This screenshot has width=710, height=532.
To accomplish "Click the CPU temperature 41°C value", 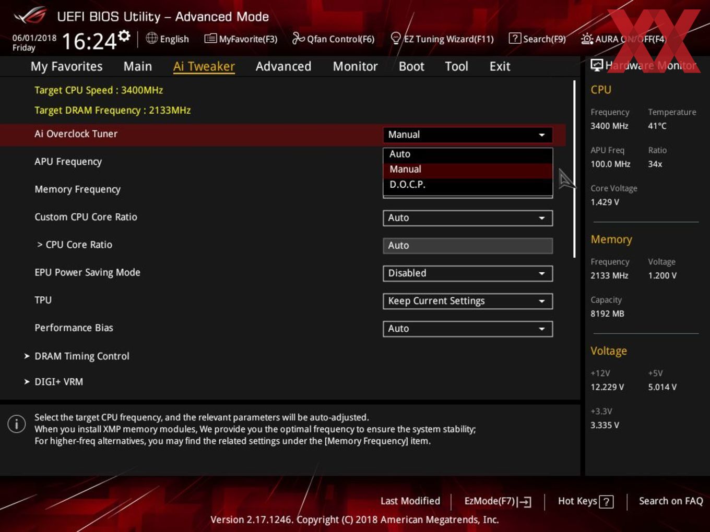I will [x=657, y=126].
